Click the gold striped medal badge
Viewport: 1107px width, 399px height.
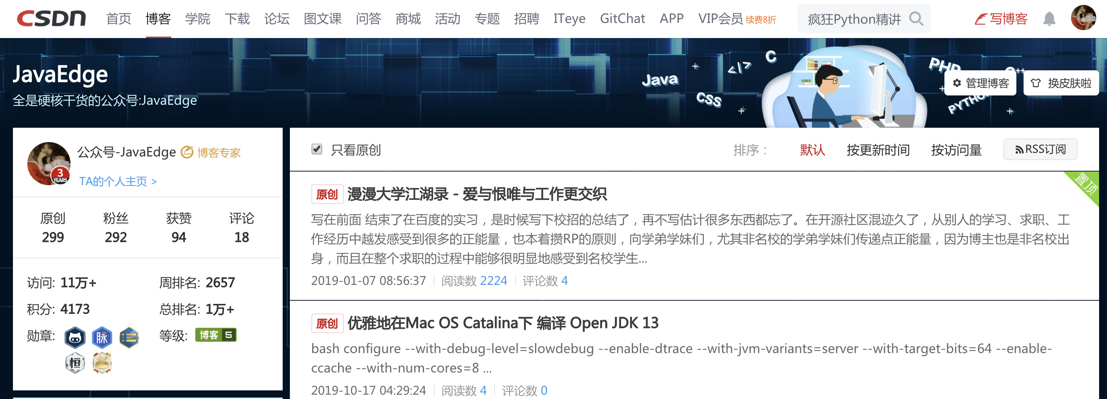click(x=129, y=337)
